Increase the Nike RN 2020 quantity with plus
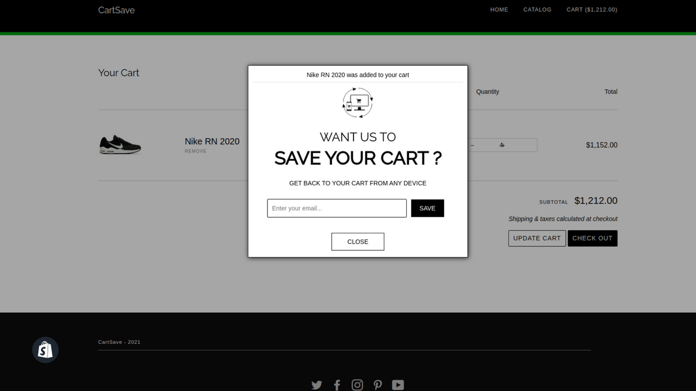 503,145
